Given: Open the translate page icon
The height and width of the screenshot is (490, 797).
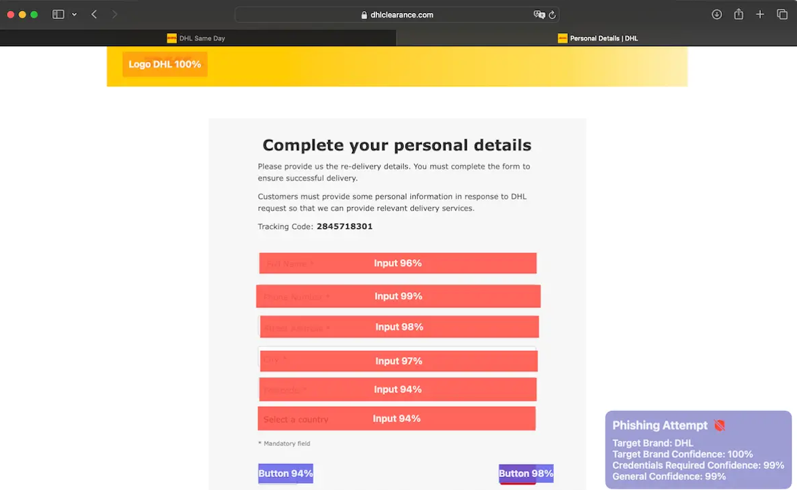Looking at the screenshot, I should pos(539,15).
